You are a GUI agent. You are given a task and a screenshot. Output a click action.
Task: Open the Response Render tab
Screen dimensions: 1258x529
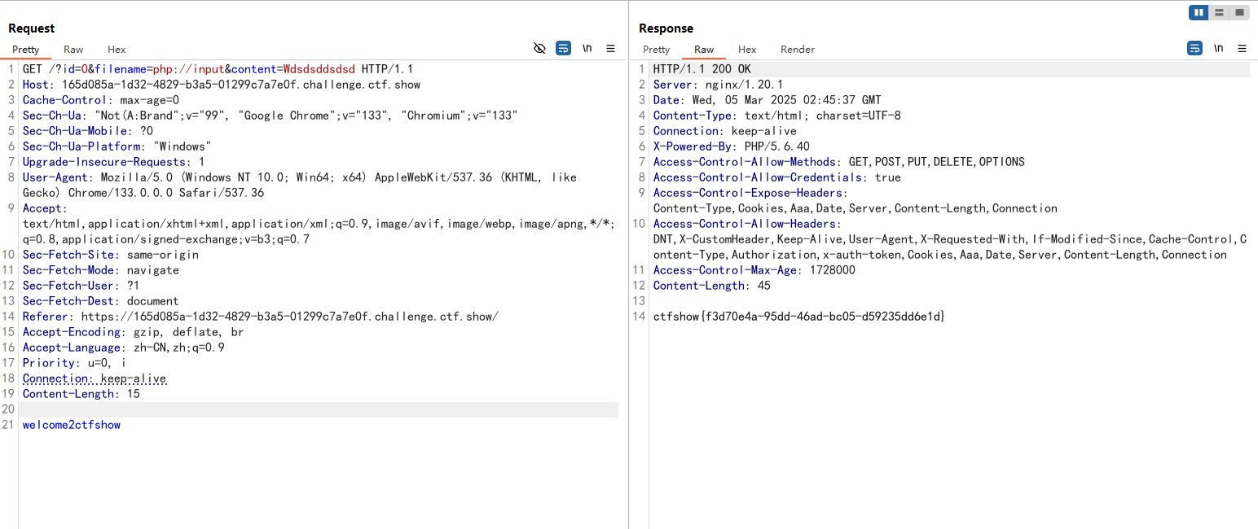pos(797,50)
